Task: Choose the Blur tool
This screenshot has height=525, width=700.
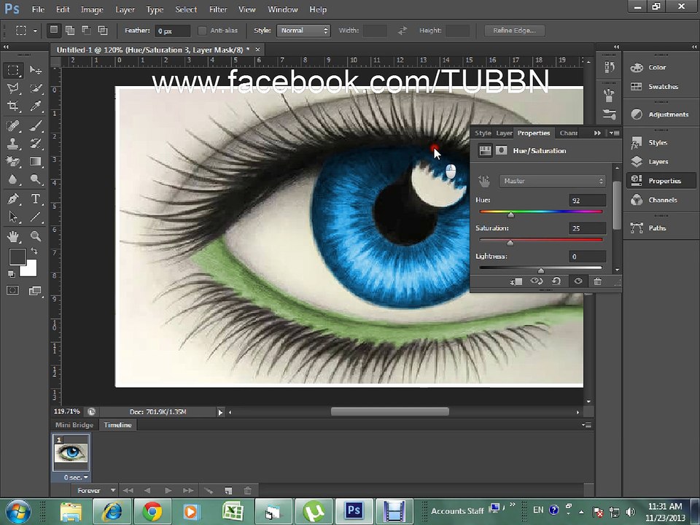Action: coord(13,179)
